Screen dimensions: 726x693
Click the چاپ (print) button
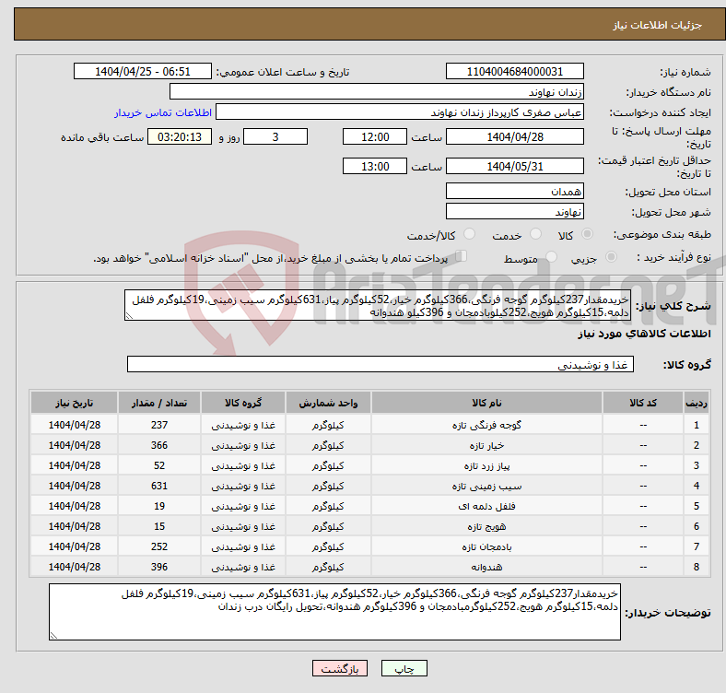404,668
